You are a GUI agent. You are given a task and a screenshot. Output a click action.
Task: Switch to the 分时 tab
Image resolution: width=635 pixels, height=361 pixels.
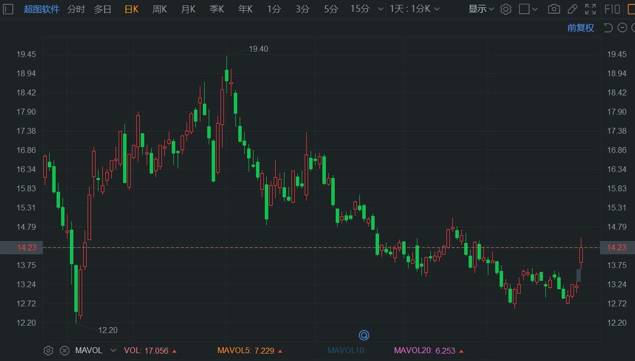tap(76, 9)
